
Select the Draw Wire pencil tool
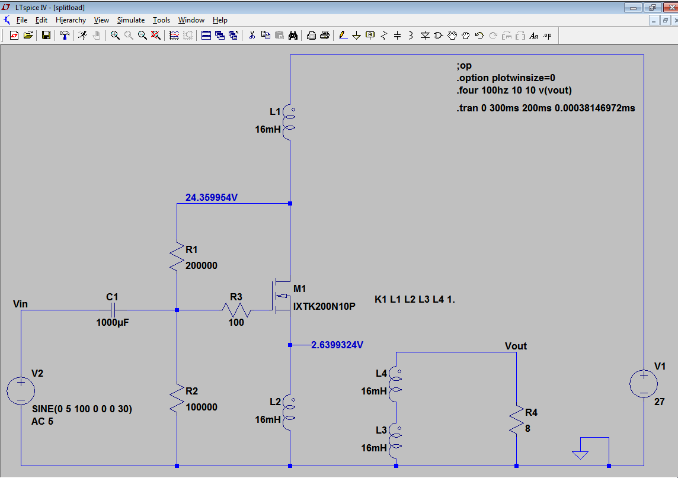[x=343, y=36]
